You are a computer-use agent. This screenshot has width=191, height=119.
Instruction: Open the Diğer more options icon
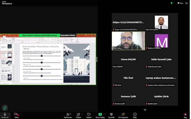(x=135, y=114)
